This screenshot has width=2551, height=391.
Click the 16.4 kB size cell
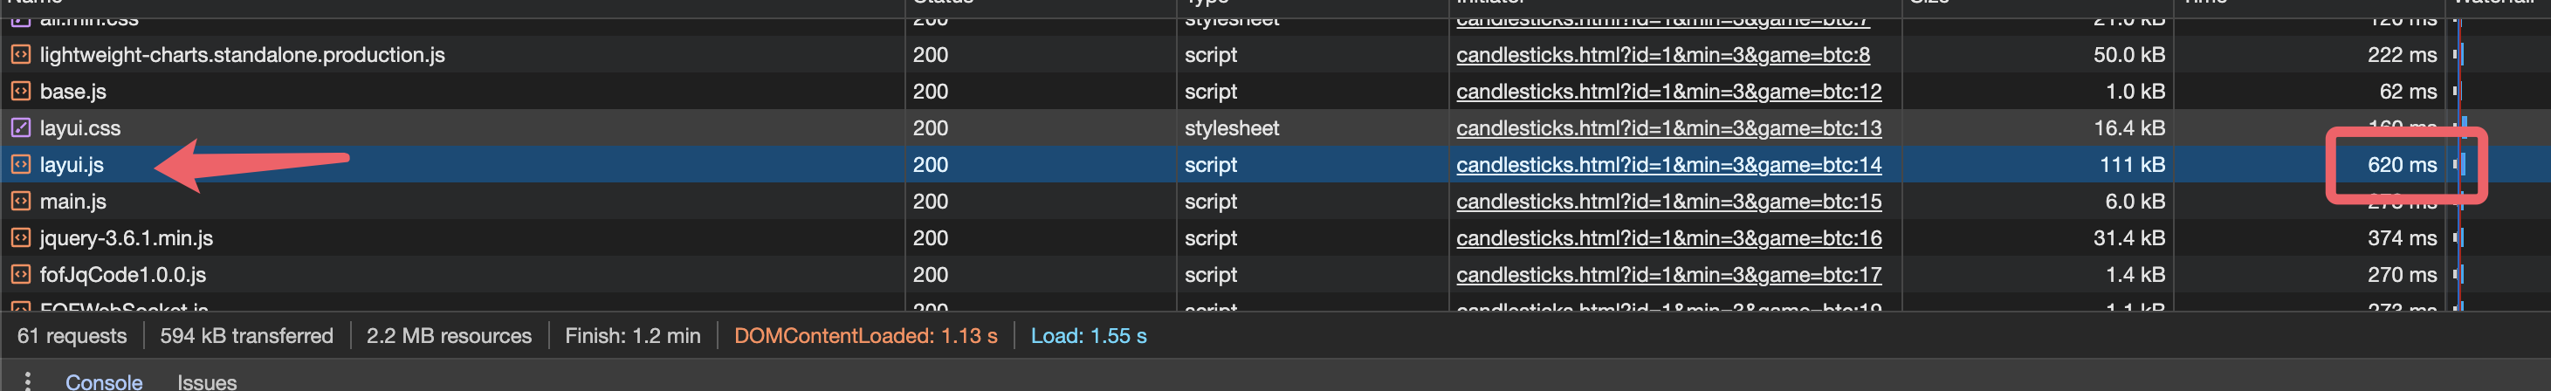pos(2128,127)
